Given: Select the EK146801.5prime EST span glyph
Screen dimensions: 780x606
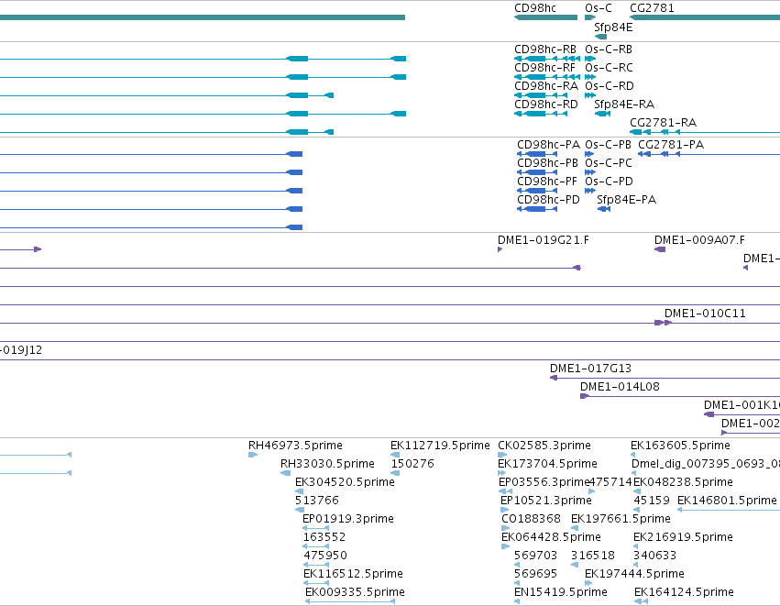Looking at the screenshot, I should pyautogui.click(x=729, y=510).
